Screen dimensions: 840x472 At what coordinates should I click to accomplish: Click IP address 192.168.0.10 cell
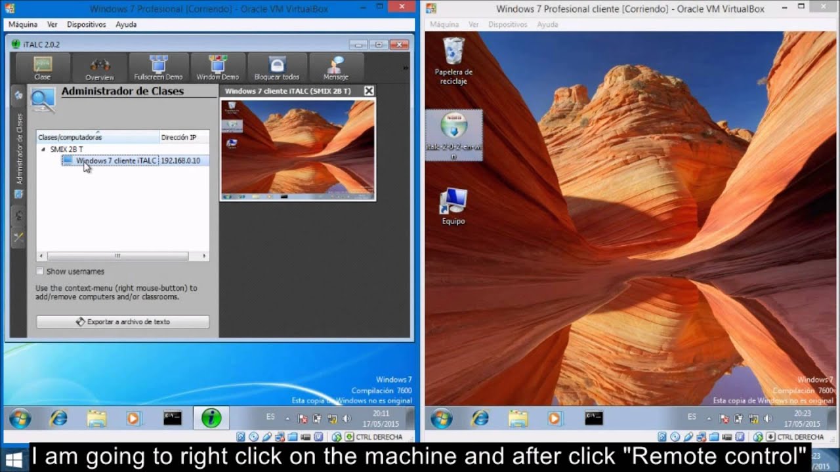click(180, 161)
